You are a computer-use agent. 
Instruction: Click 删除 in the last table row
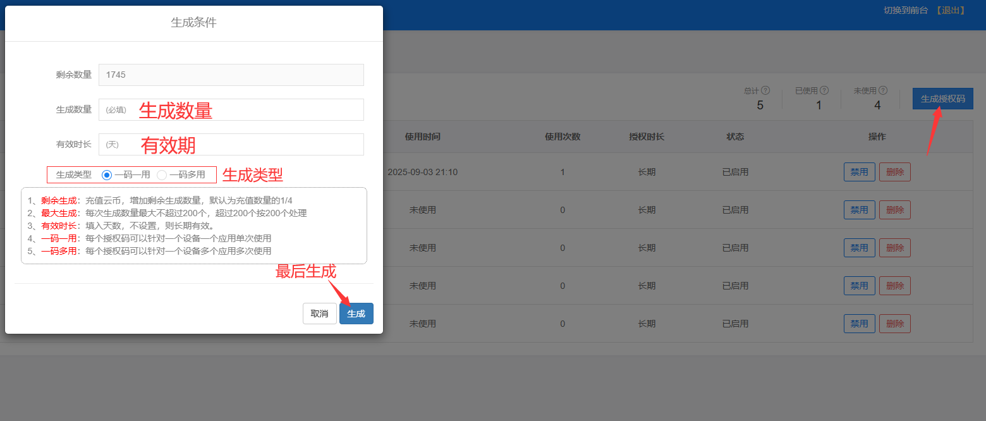[894, 324]
